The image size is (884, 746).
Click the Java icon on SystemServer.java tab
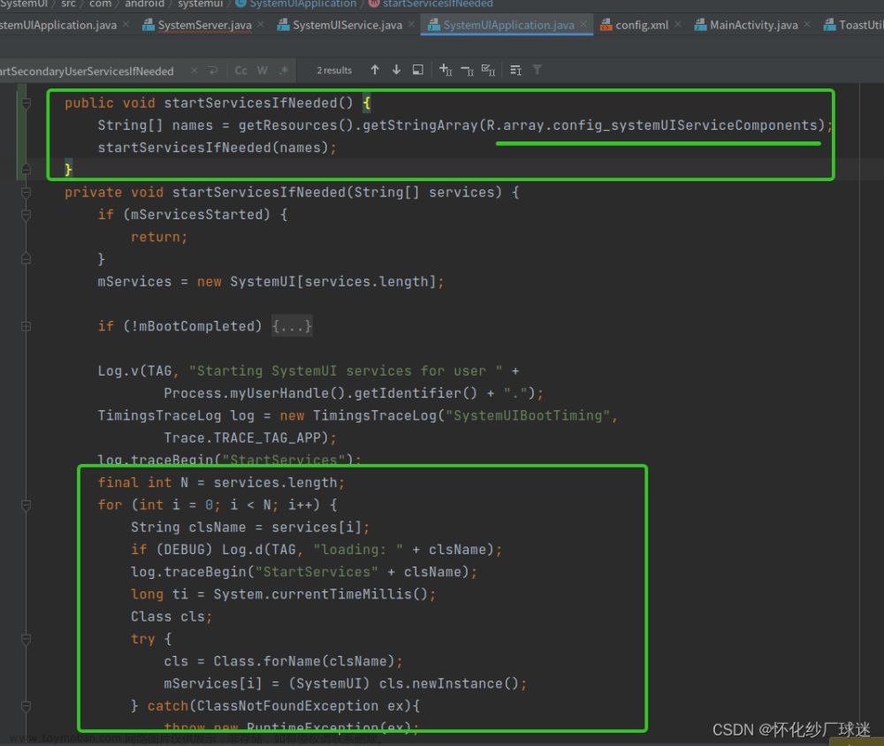coord(149,25)
